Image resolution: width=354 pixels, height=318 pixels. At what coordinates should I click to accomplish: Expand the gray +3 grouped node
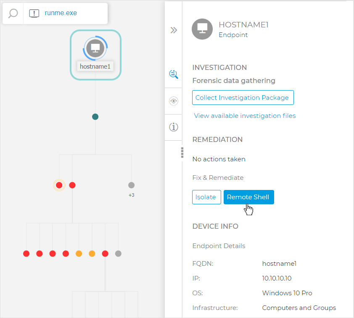pyautogui.click(x=131, y=185)
